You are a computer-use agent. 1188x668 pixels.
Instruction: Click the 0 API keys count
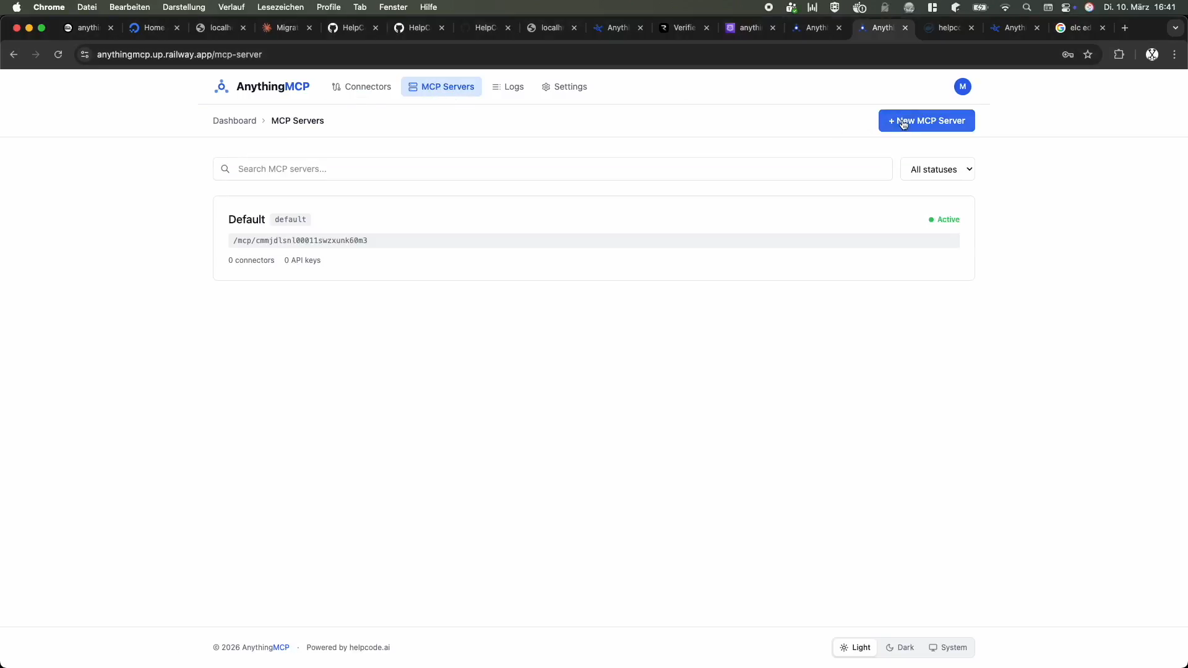click(303, 260)
